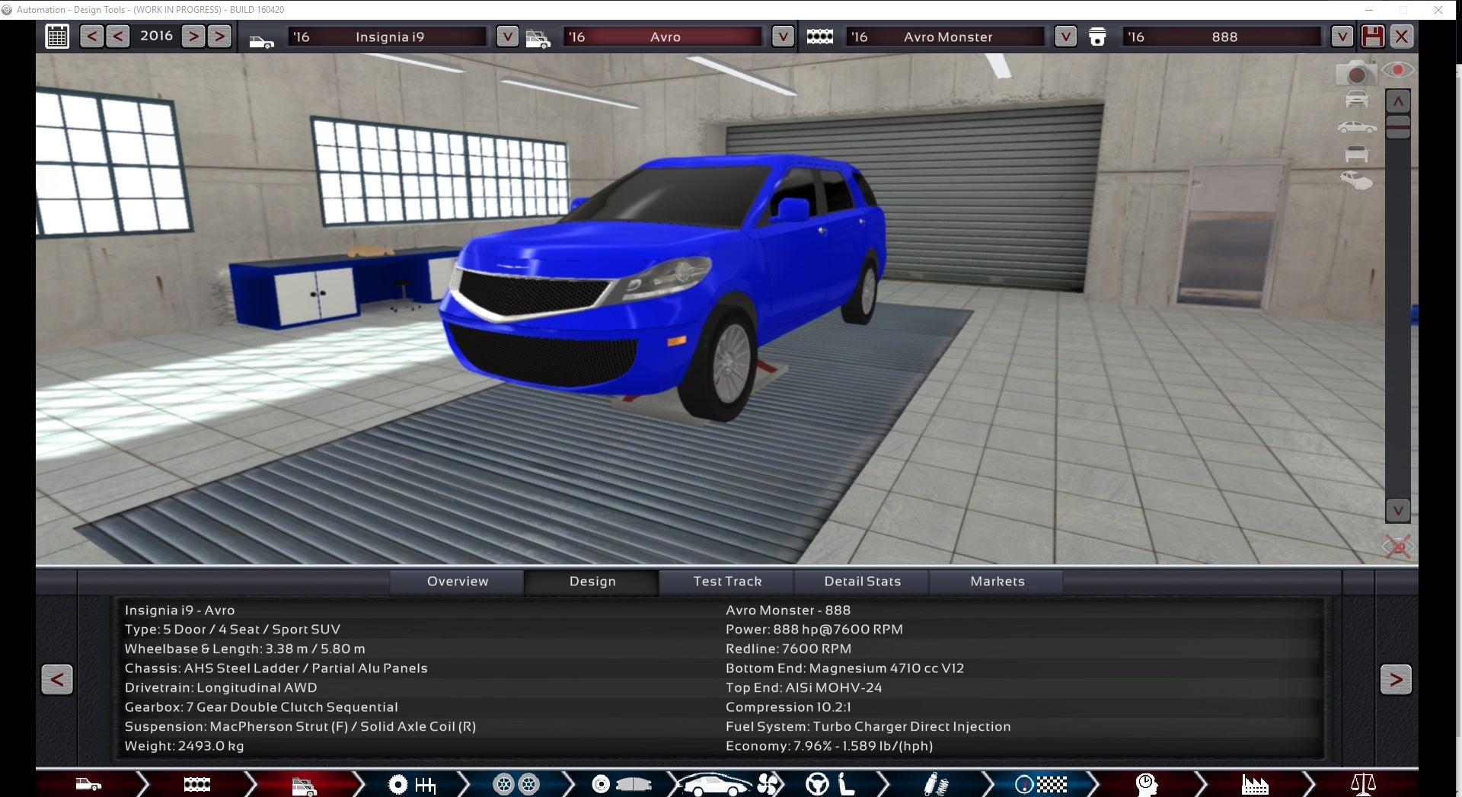Open the balance scales step
This screenshot has height=797, width=1462.
(x=1362, y=785)
